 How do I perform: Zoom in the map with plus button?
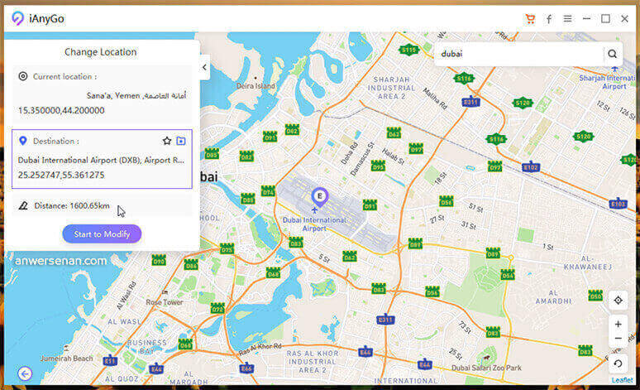[618, 325]
